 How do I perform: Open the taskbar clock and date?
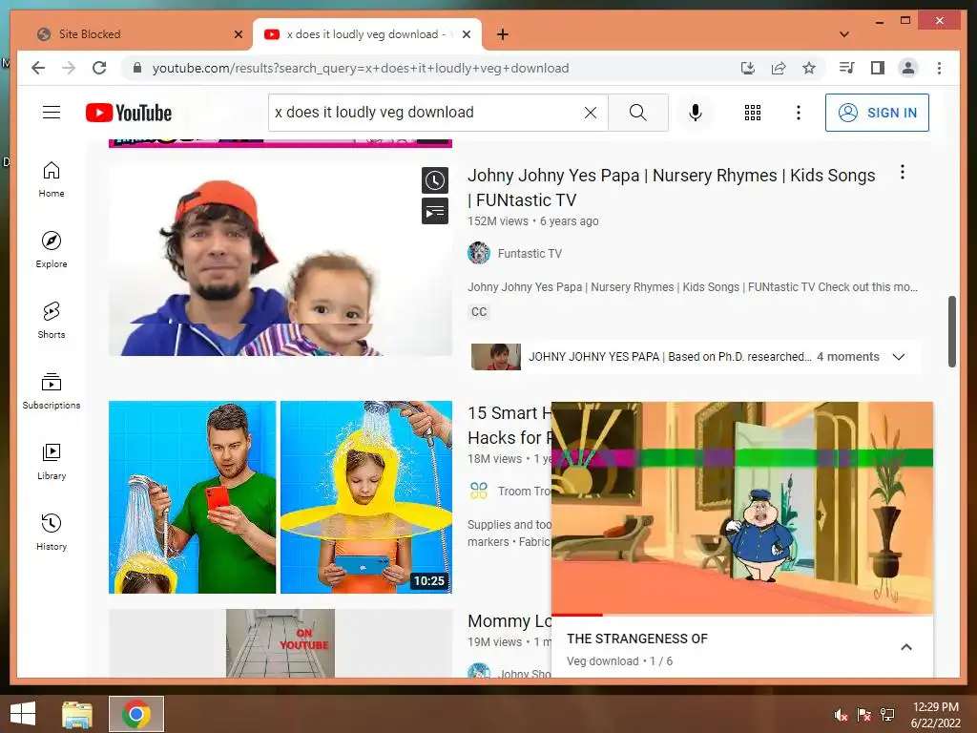(x=936, y=715)
